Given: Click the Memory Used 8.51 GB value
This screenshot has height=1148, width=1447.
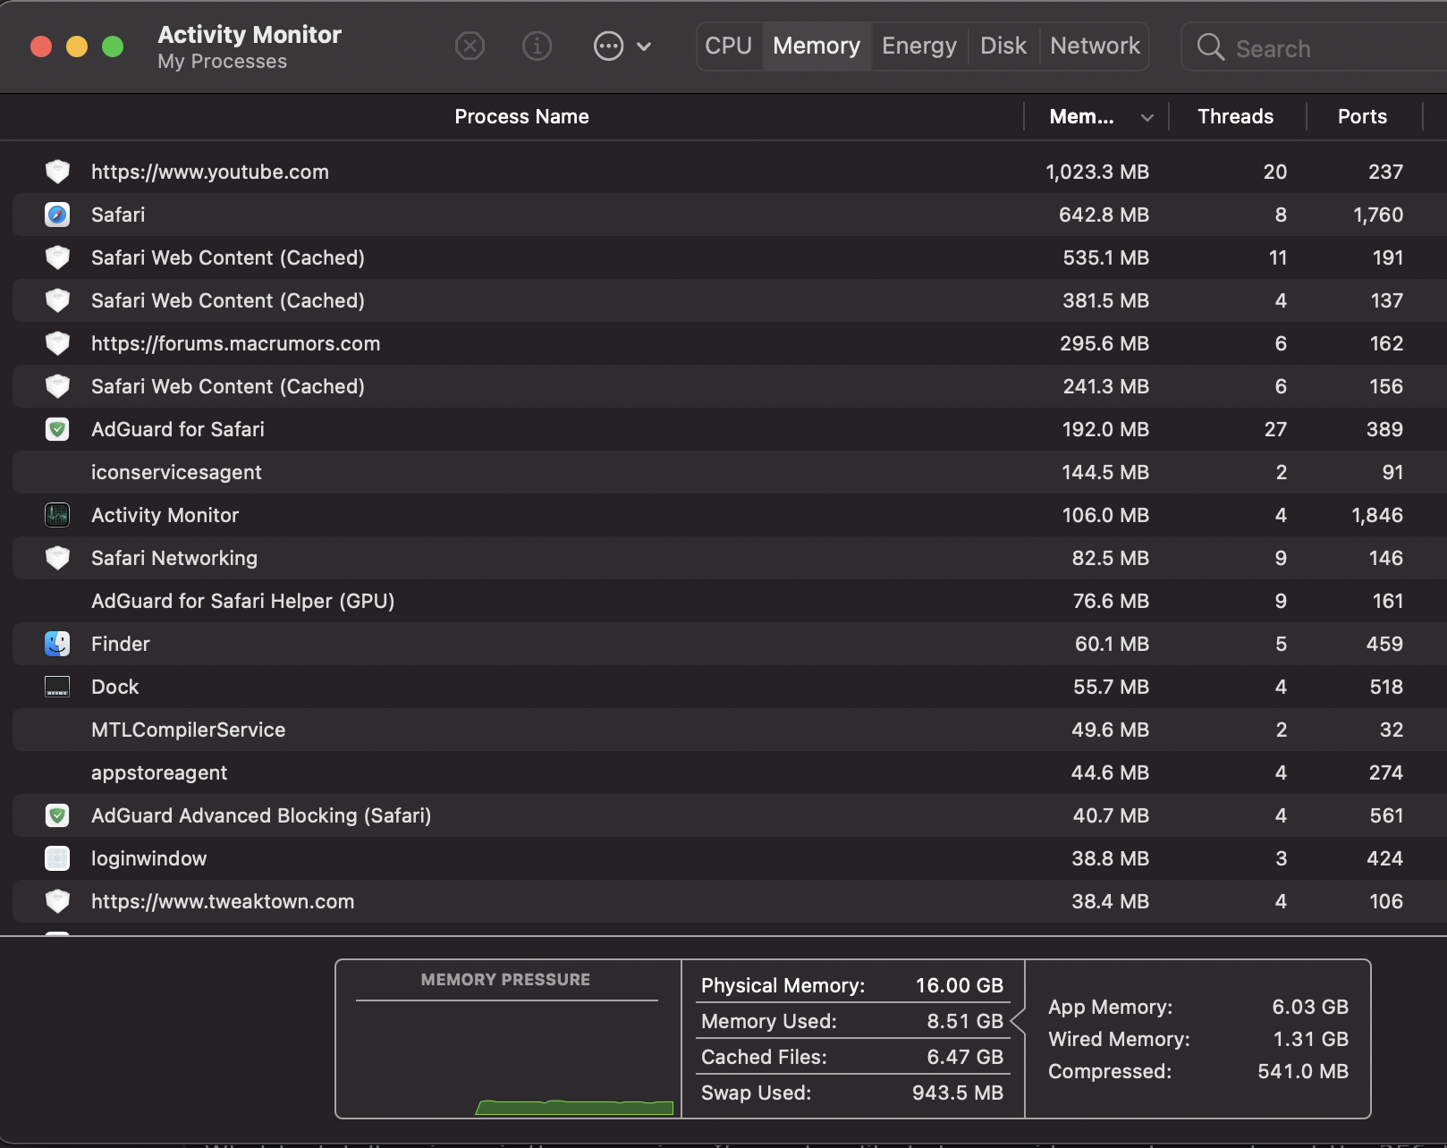Looking at the screenshot, I should [965, 1021].
